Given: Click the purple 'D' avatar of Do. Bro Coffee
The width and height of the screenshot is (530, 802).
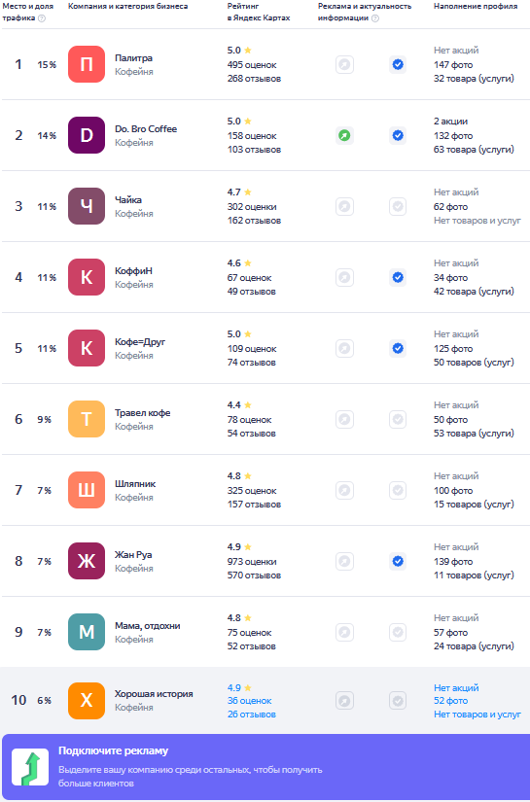Looking at the screenshot, I should click(87, 135).
